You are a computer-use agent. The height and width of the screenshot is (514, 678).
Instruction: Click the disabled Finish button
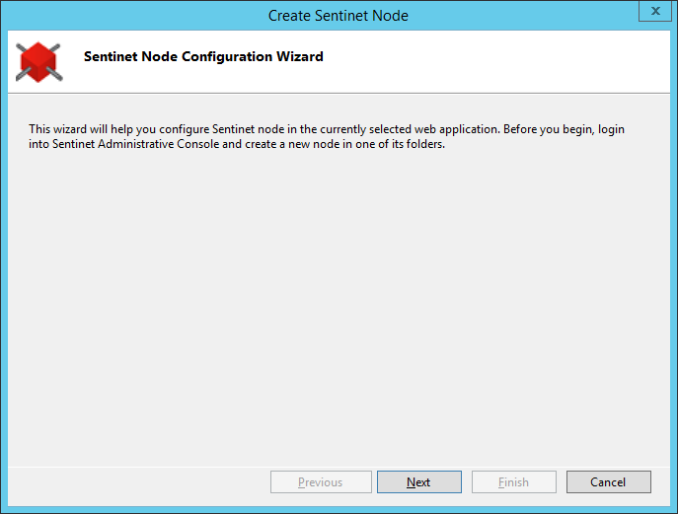point(513,482)
